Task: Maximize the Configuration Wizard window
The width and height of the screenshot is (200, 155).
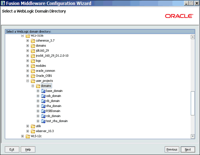Action: click(x=191, y=3)
